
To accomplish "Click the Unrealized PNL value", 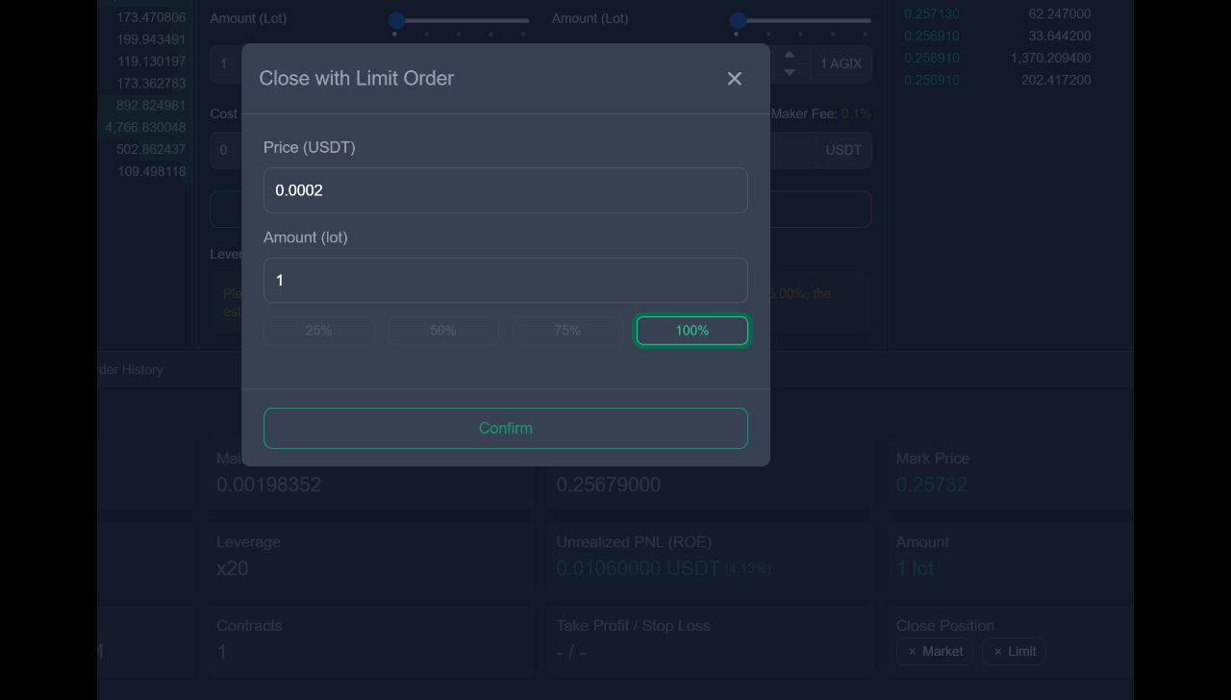I will (638, 568).
